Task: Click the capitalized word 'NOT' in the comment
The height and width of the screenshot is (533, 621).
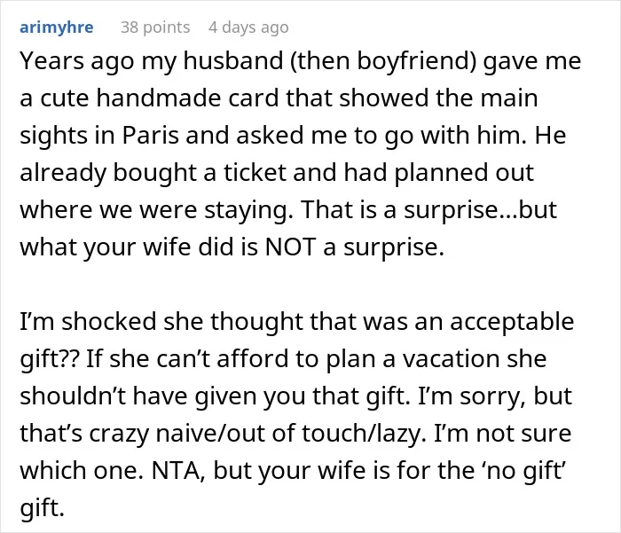Action: [290, 247]
